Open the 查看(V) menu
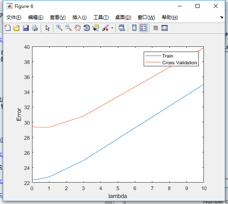Image resolution: width=228 pixels, height=204 pixels. click(57, 17)
